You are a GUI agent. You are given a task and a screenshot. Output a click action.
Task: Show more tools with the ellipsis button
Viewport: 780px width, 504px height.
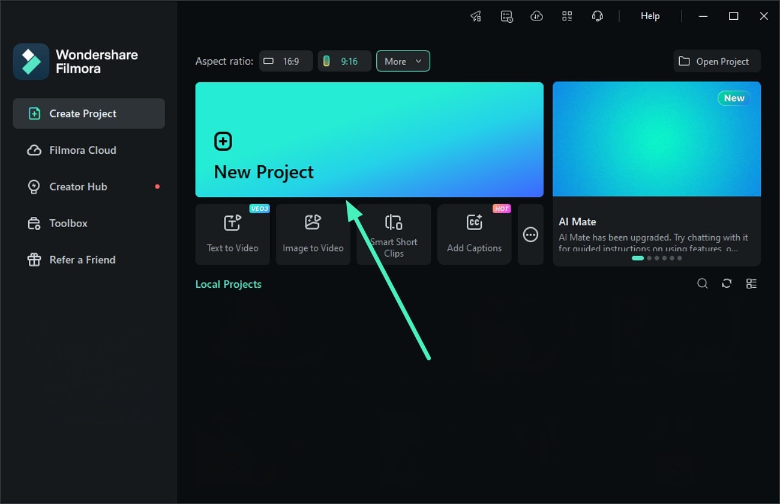click(x=530, y=234)
